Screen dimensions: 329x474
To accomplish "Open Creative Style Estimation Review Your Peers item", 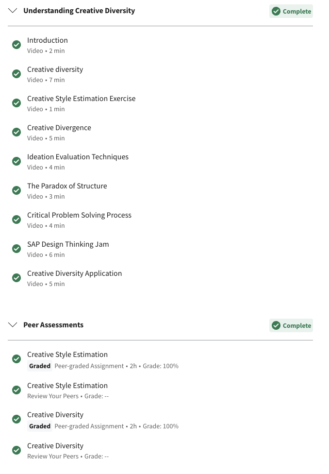I will [67, 386].
